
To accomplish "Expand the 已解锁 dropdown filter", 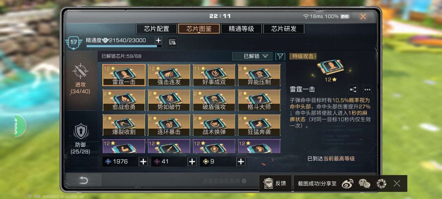I will 252,56.
